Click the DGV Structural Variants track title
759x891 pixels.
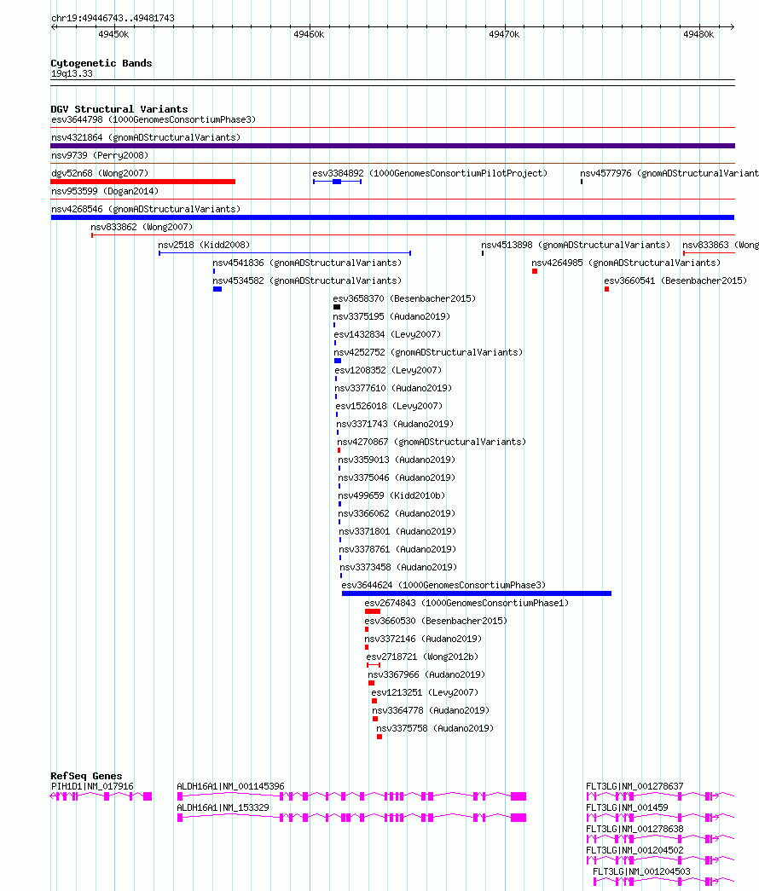pyautogui.click(x=119, y=109)
